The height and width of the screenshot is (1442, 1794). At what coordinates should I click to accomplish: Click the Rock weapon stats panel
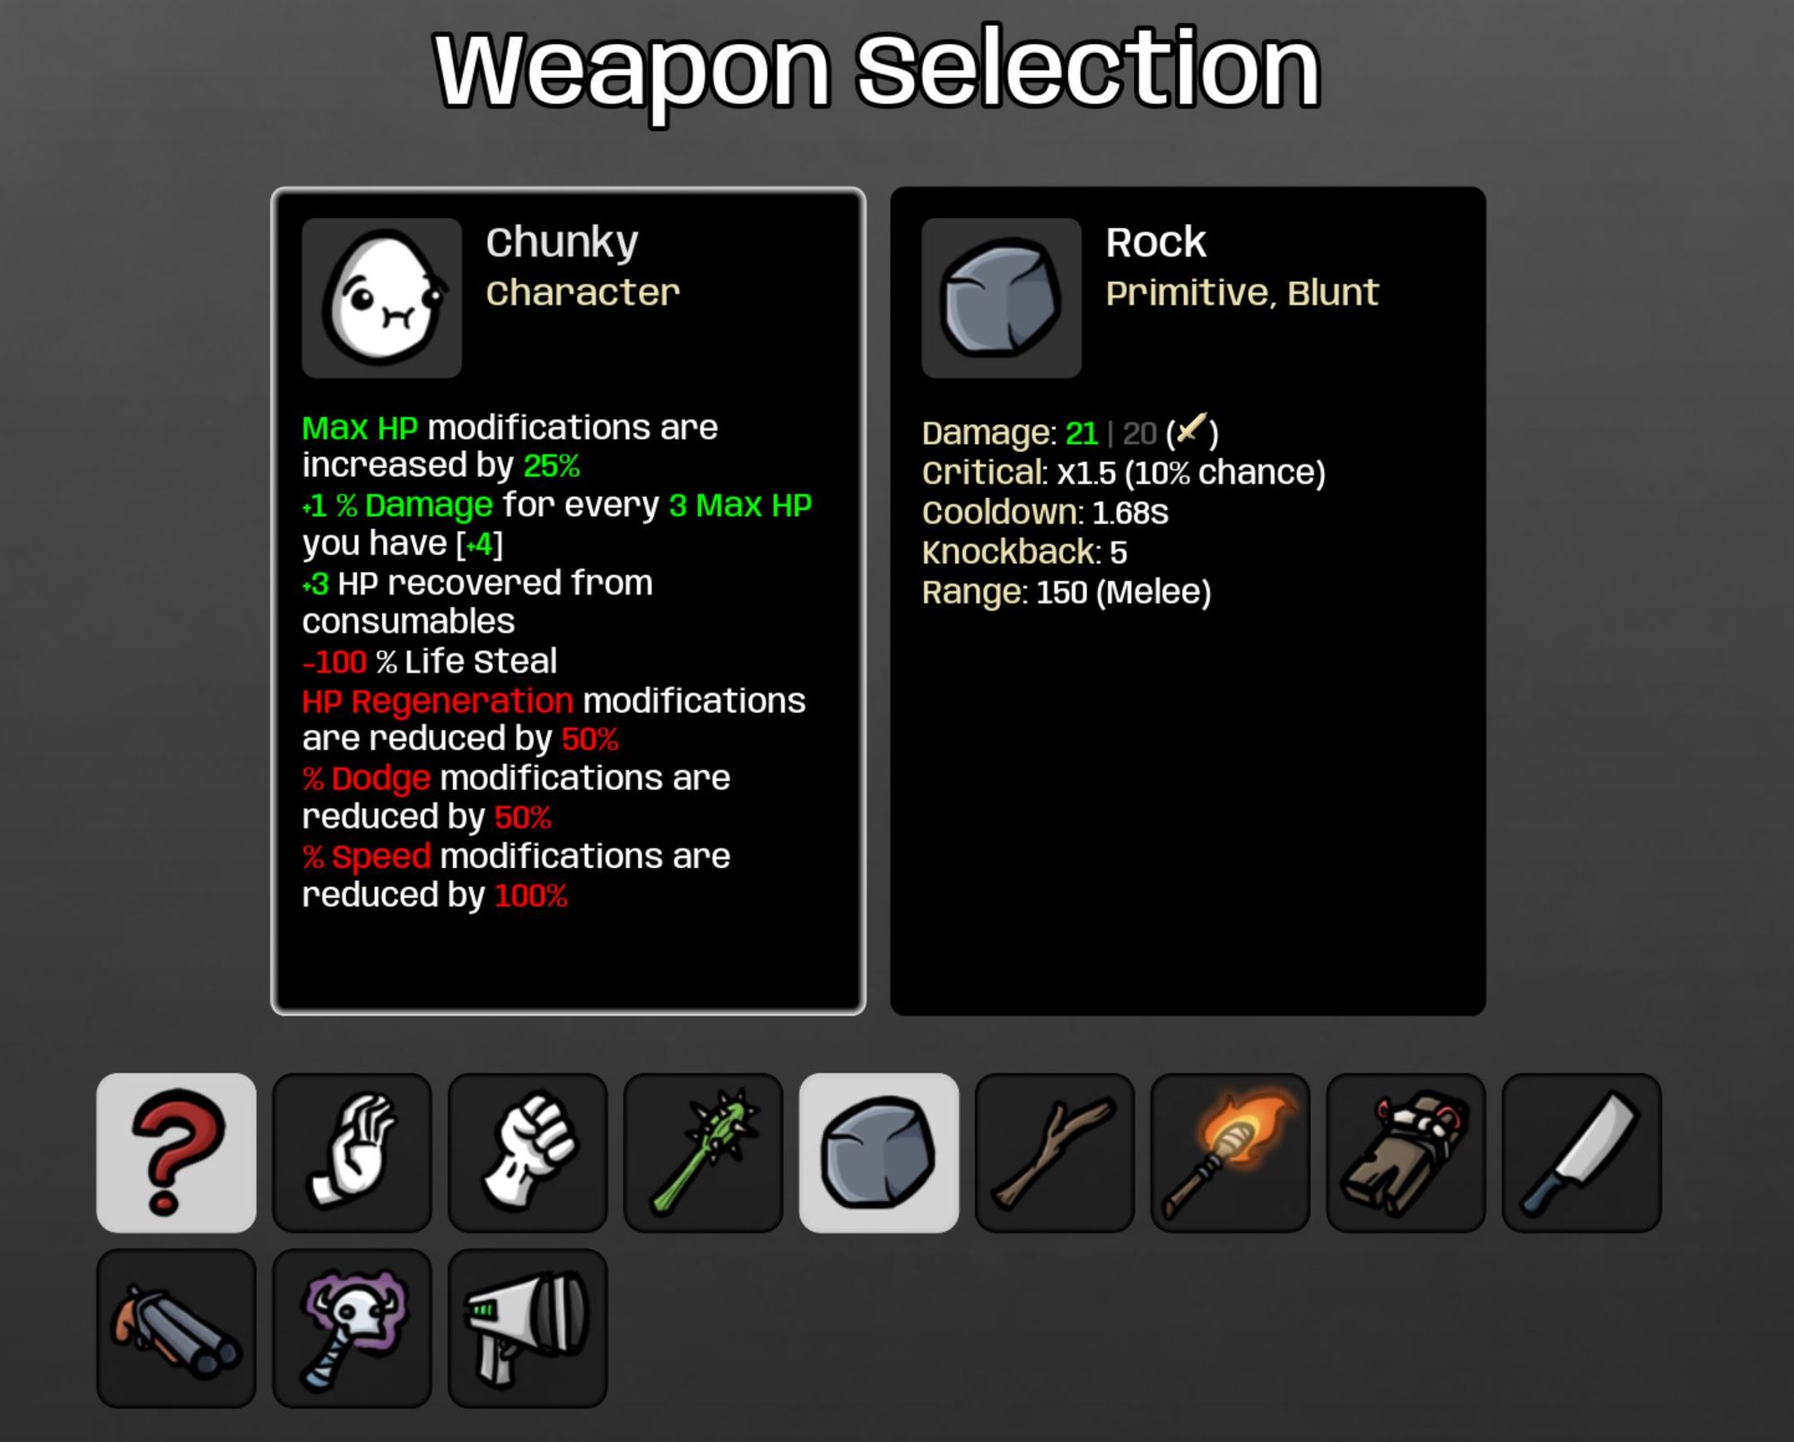point(1188,601)
